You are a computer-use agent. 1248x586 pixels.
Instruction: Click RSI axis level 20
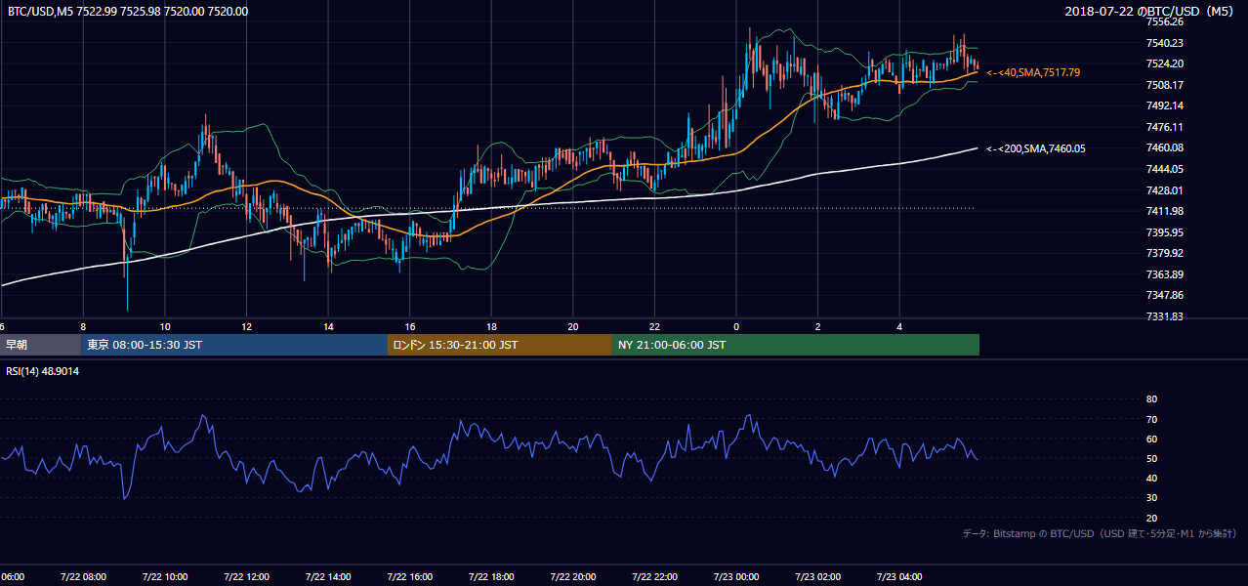(x=1151, y=518)
